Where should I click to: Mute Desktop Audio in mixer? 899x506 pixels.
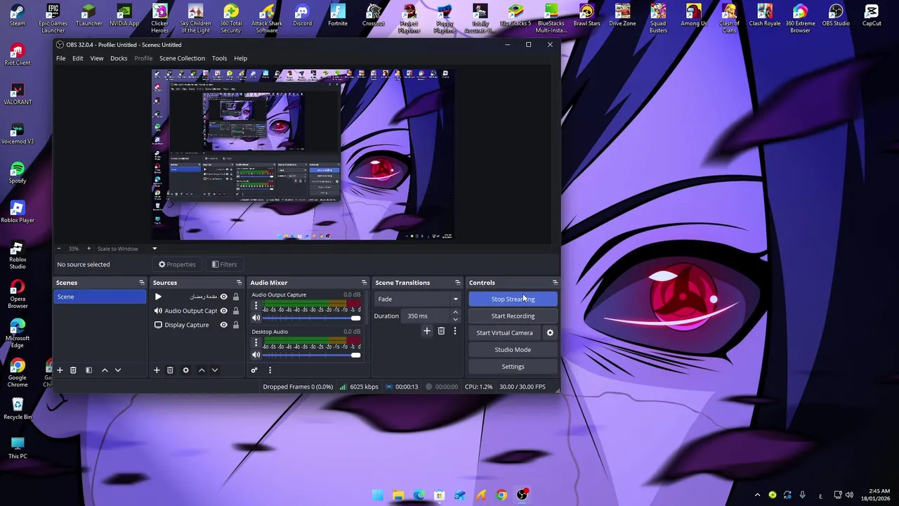[x=256, y=354]
